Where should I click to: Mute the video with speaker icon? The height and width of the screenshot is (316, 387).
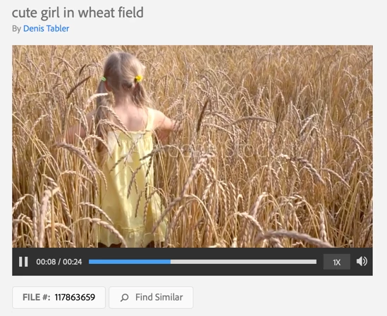tap(362, 261)
